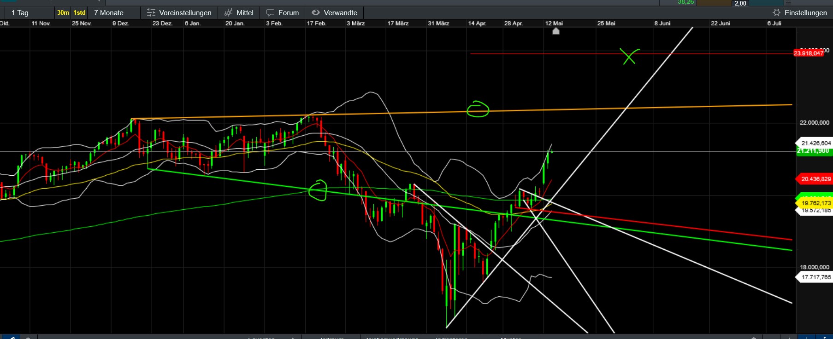
Task: Open the Voreinstellungen presets menu
Action: [179, 13]
